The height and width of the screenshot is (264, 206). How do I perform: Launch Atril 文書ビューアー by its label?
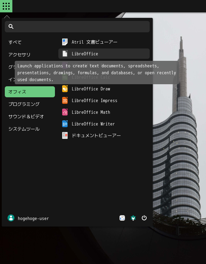(x=94, y=42)
